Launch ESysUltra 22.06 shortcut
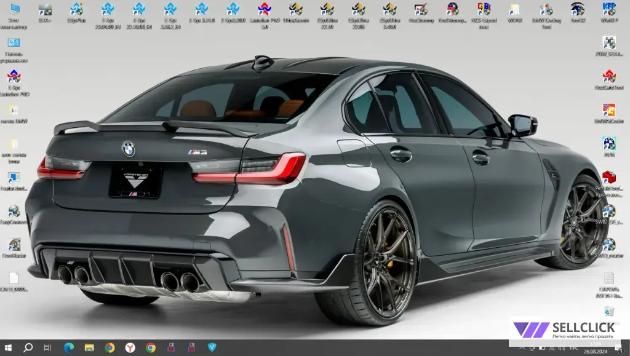This screenshot has width=630, height=356. click(359, 15)
